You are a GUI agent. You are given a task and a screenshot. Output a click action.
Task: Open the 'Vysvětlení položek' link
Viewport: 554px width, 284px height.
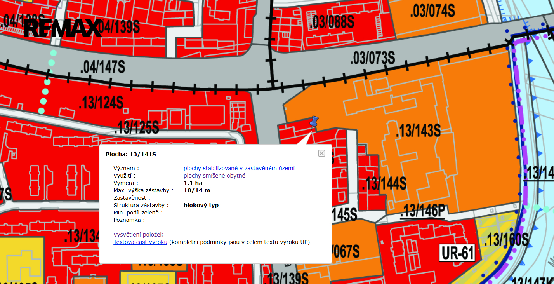(x=138, y=235)
